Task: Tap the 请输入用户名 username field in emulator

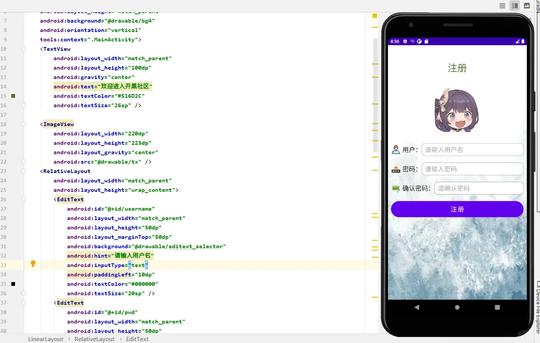Action: (472, 149)
